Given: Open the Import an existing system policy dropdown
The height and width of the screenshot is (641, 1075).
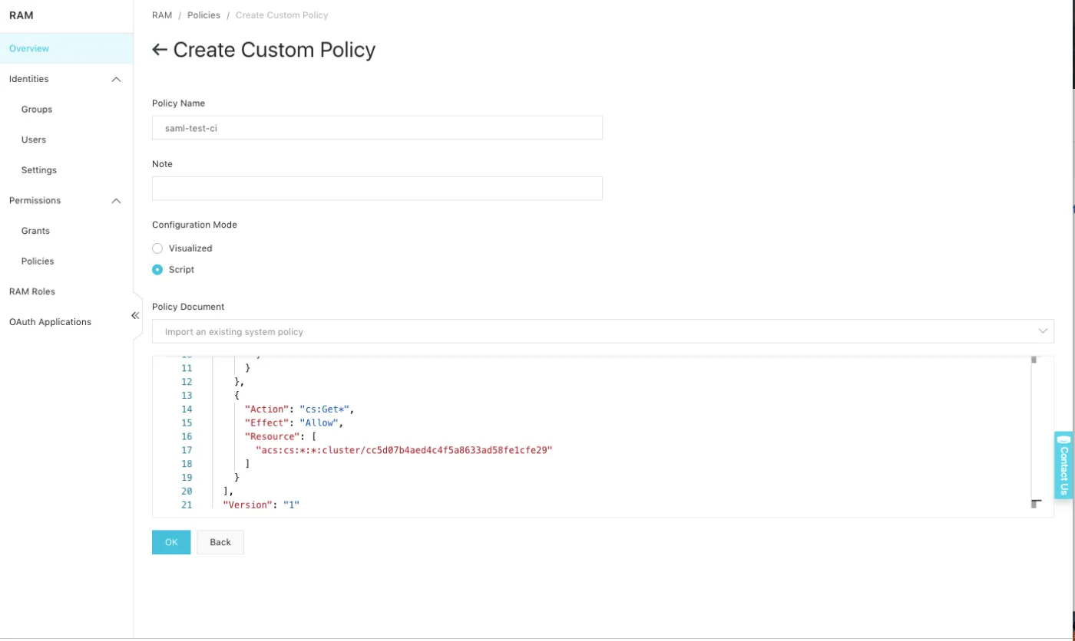Looking at the screenshot, I should click(603, 331).
